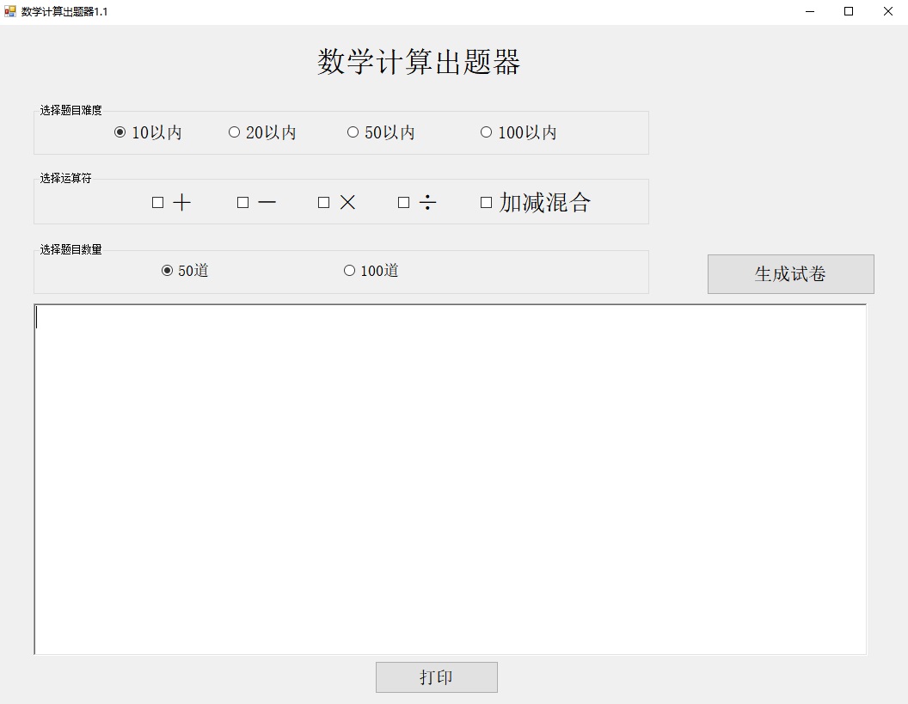This screenshot has height=704, width=908.
Task: Minimize the 数学计算出题器 window
Action: 810,11
